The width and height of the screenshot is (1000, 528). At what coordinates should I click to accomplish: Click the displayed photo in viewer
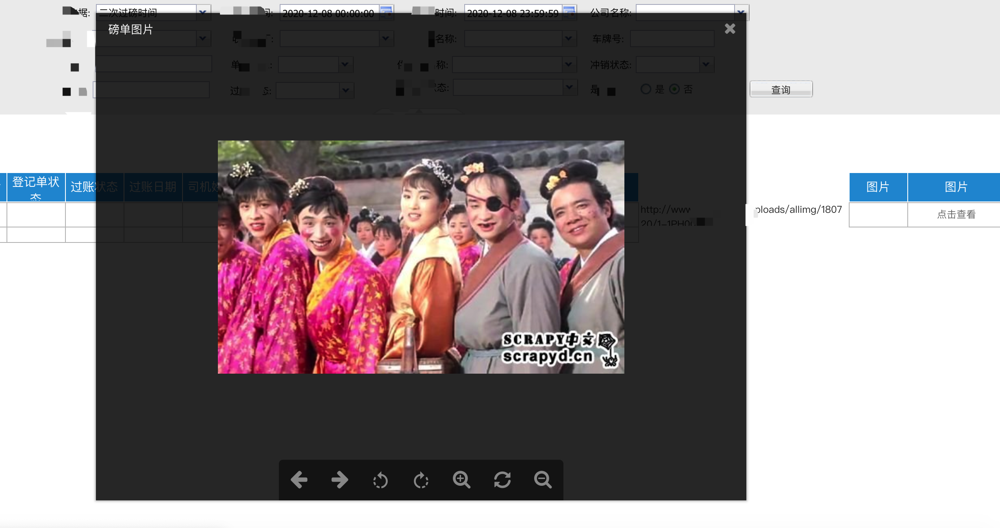click(x=421, y=257)
